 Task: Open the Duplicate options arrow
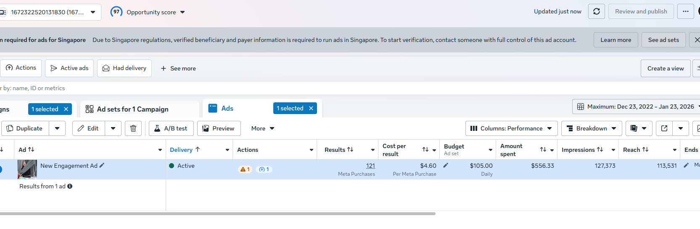click(x=57, y=128)
